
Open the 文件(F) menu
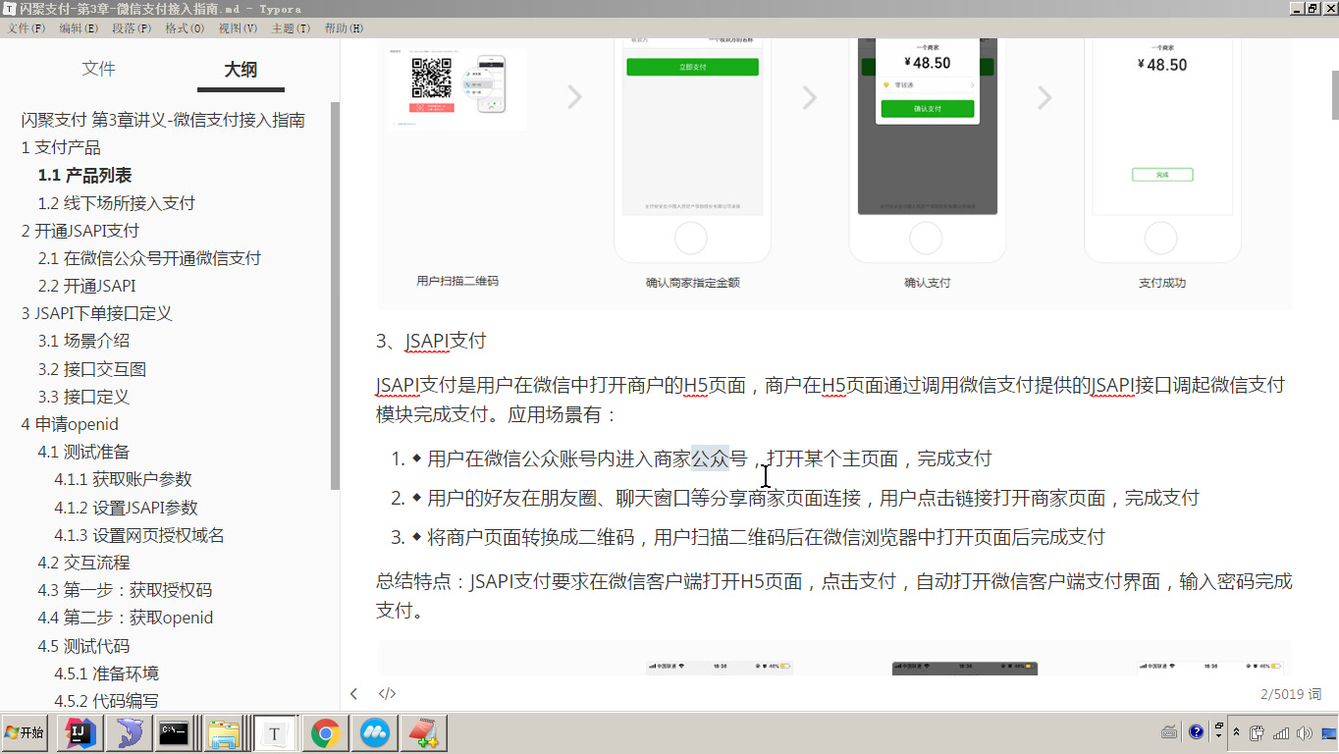tap(27, 28)
